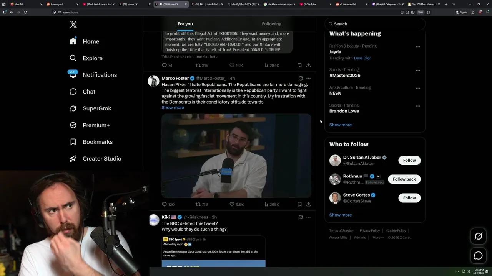Play the Hasan Piker video thumbnail

coord(236,156)
